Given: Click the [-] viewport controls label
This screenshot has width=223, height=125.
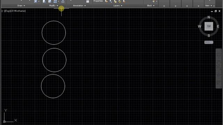Looking at the screenshot, I should click(x=3, y=11).
